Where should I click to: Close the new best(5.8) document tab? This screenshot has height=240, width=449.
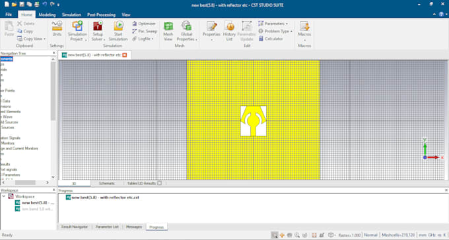[125, 55]
